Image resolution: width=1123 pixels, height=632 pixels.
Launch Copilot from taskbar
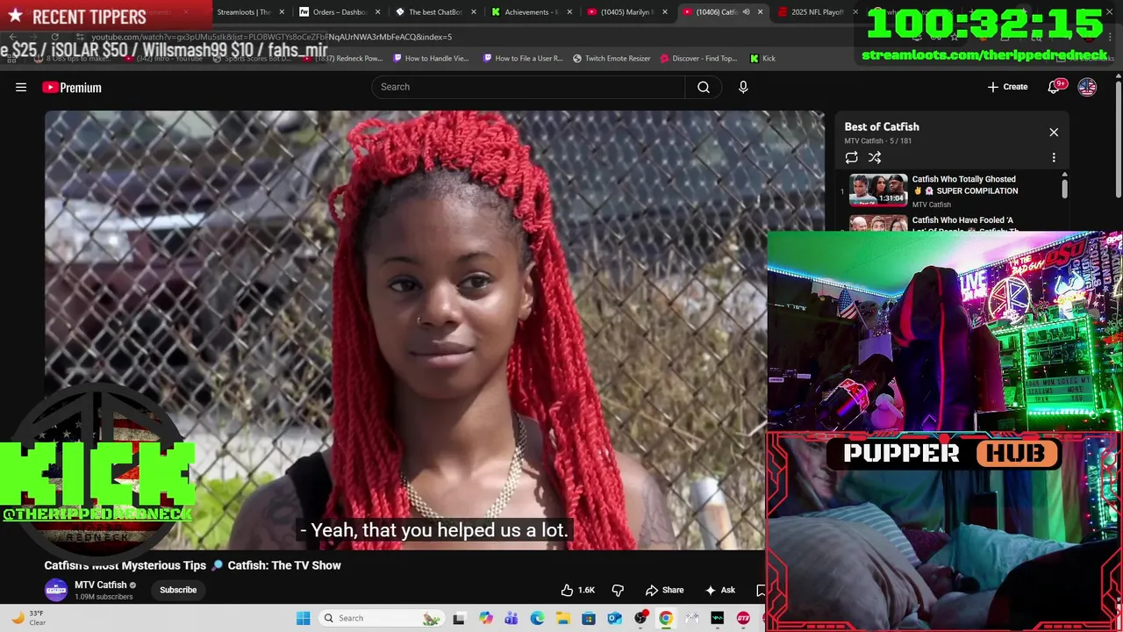click(486, 618)
